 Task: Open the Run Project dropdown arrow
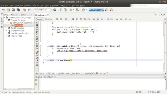click(x=74, y=10)
